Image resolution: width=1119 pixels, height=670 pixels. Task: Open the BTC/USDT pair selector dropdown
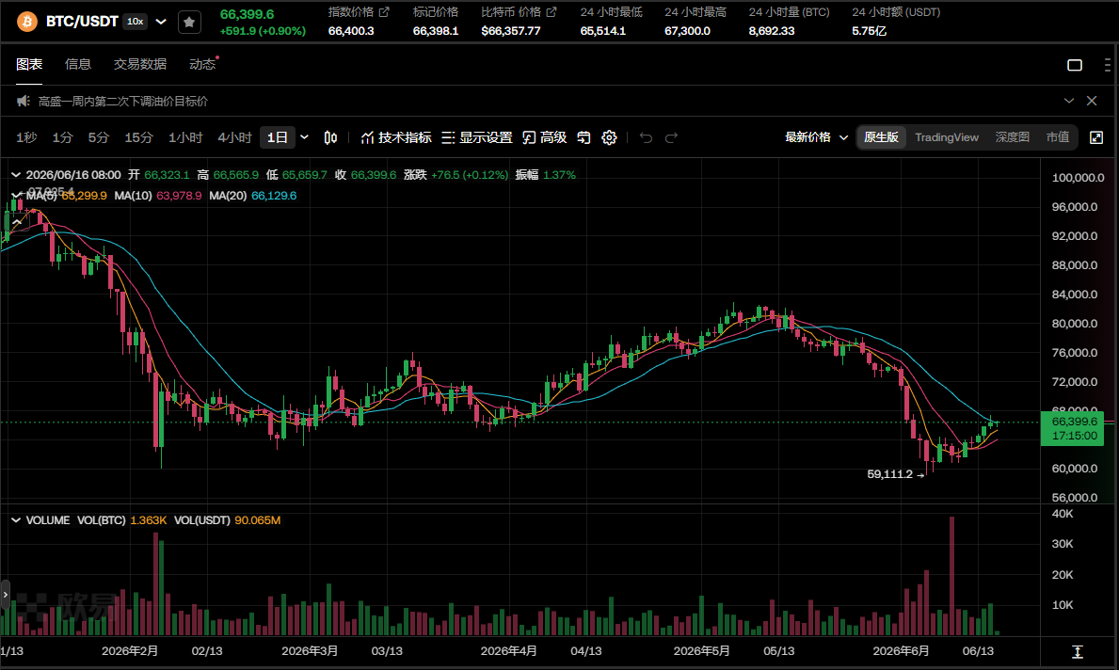click(x=161, y=22)
